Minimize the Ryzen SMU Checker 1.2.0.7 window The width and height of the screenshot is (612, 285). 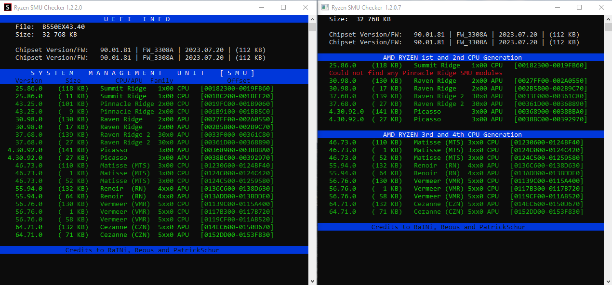(x=557, y=7)
